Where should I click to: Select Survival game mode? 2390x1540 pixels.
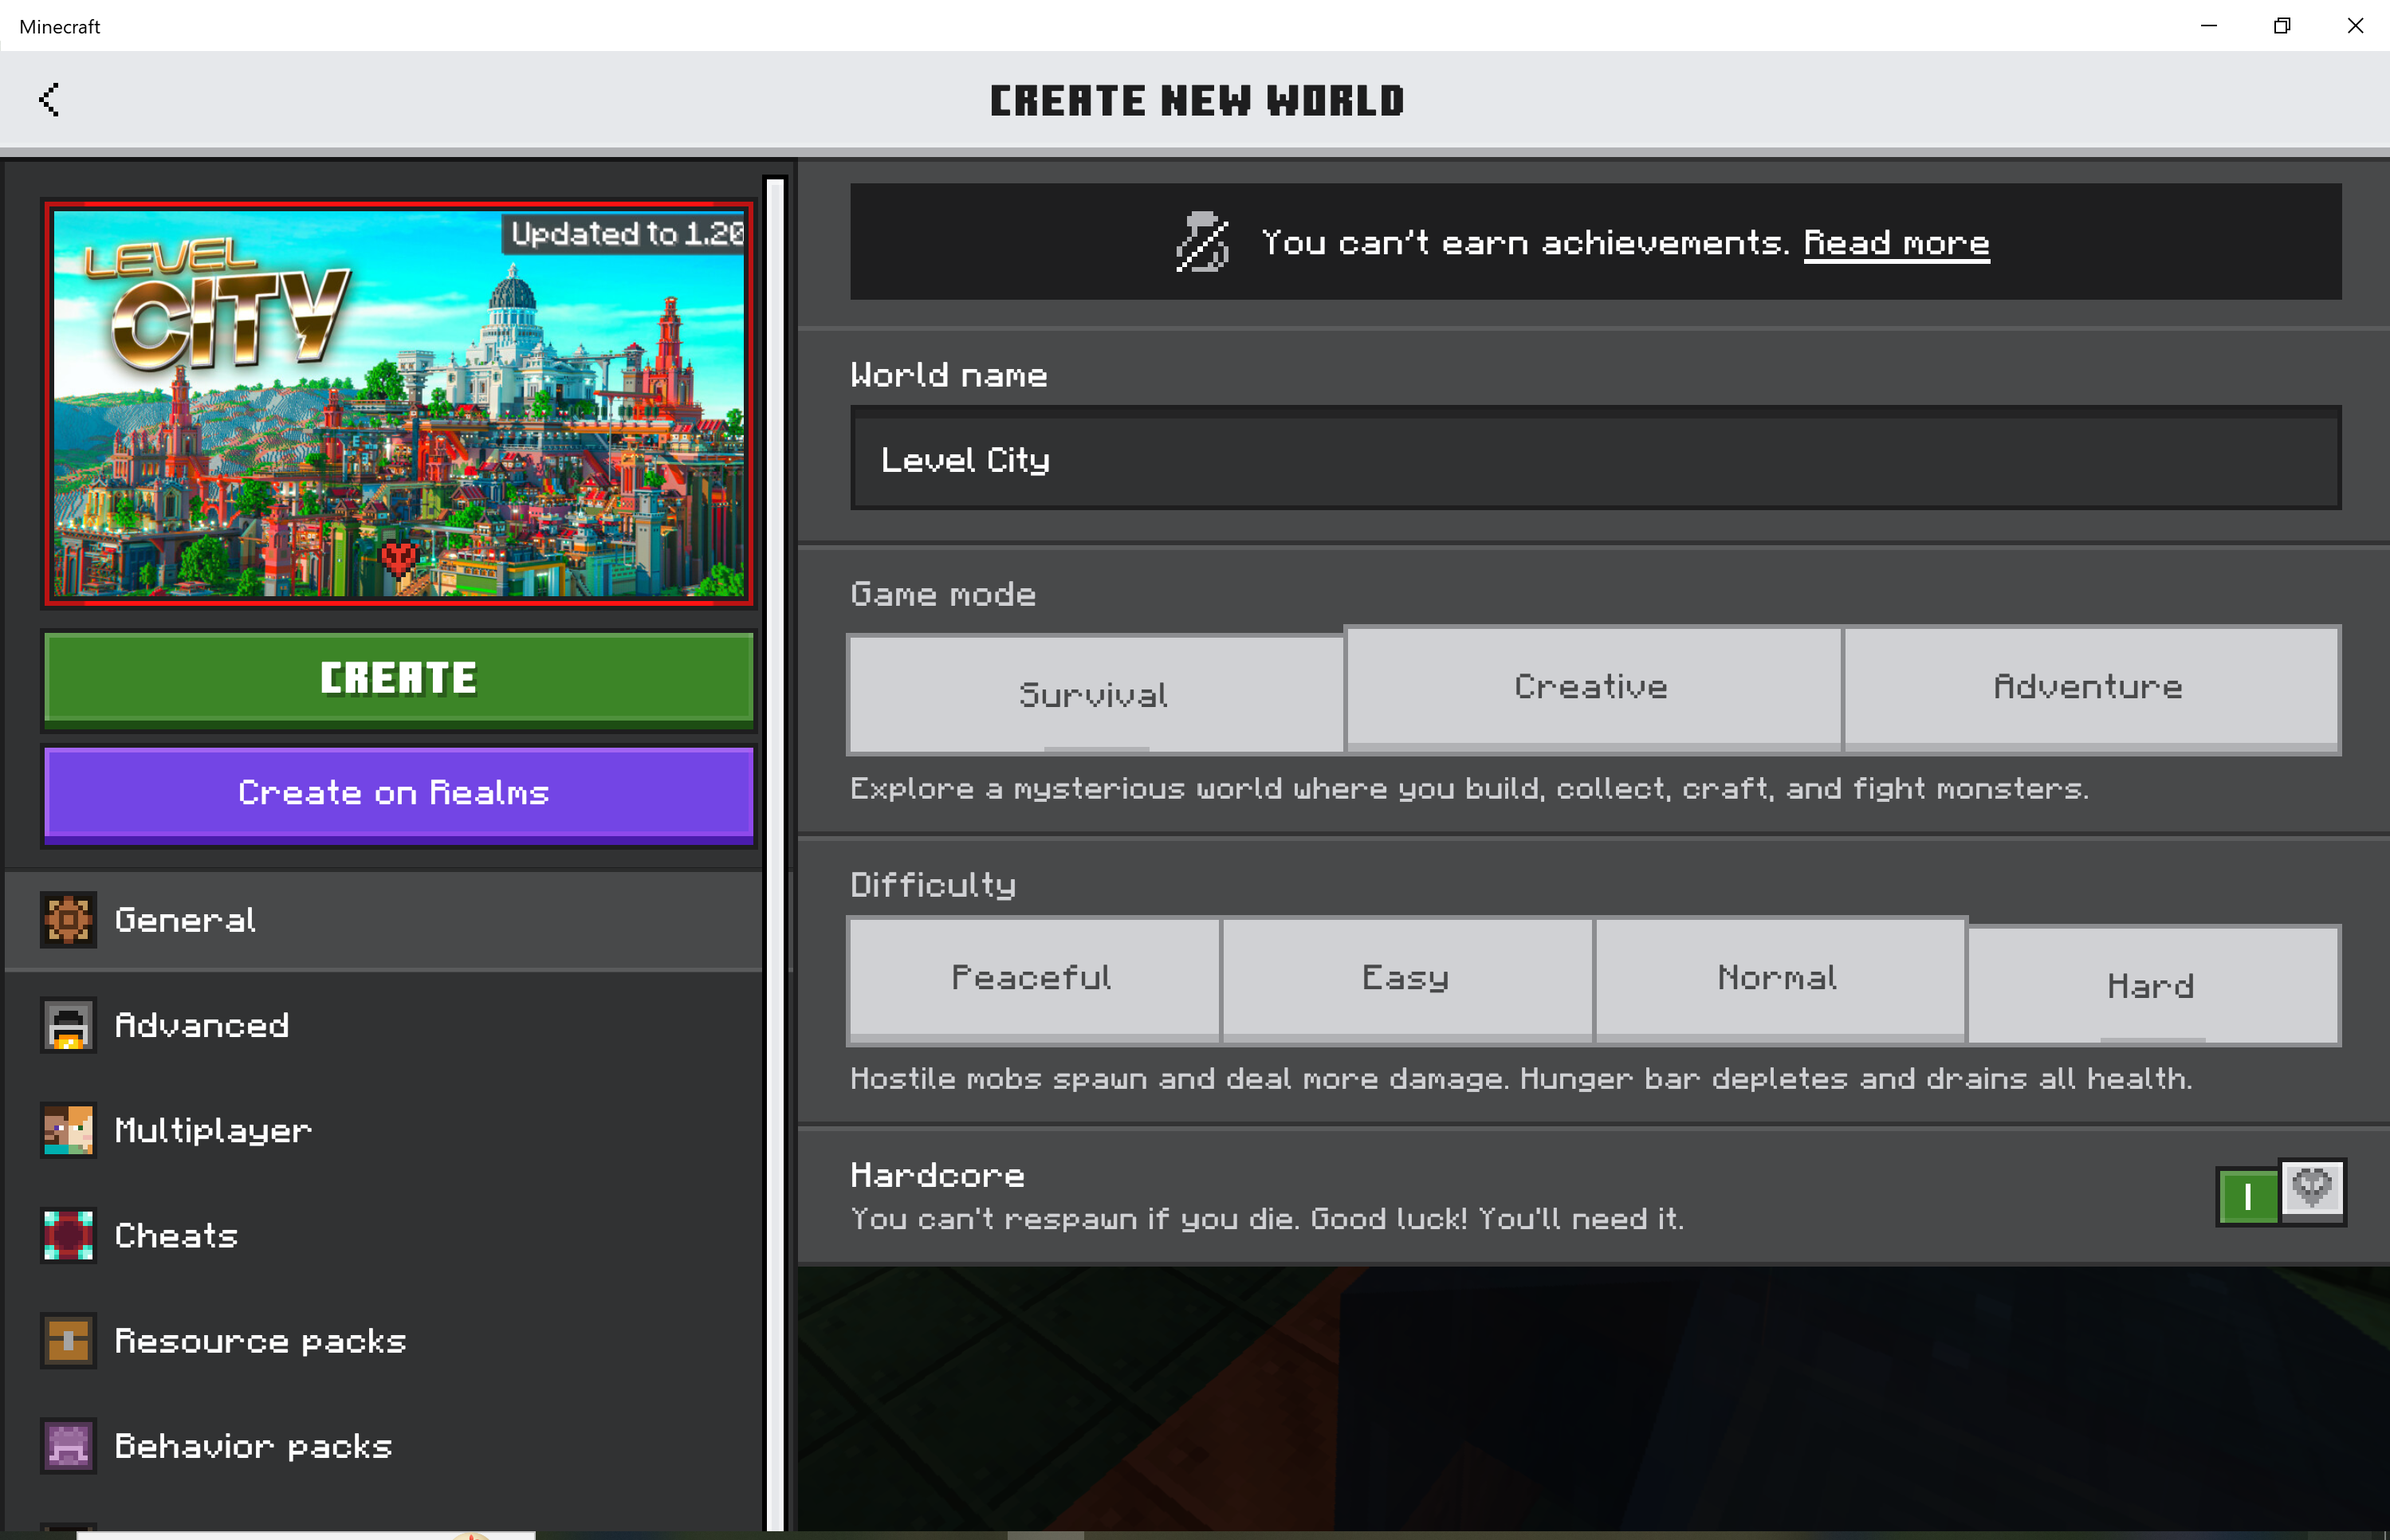tap(1094, 694)
